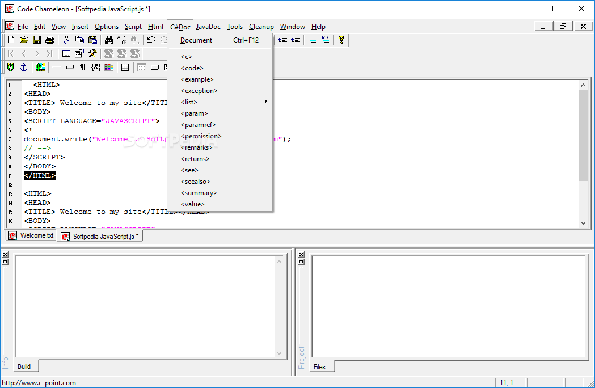Image resolution: width=595 pixels, height=388 pixels.
Task: Print the document using the printer icon
Action: pyautogui.click(x=50, y=40)
